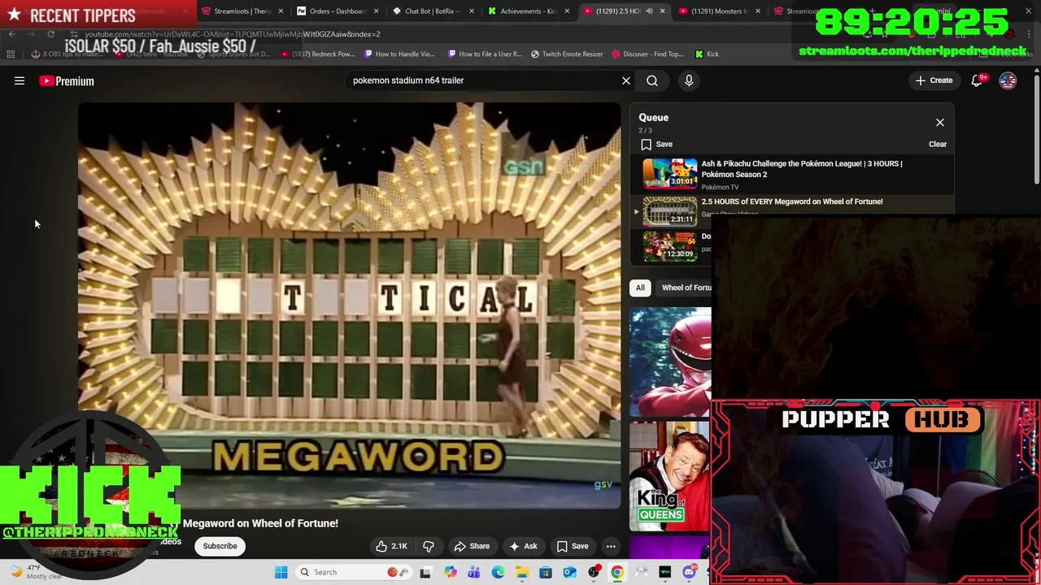Click the video player to pause

[349, 305]
